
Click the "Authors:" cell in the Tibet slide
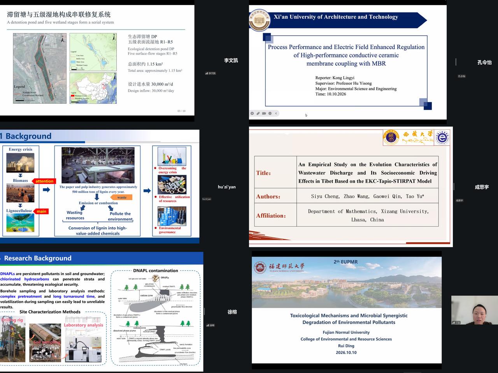click(275, 197)
